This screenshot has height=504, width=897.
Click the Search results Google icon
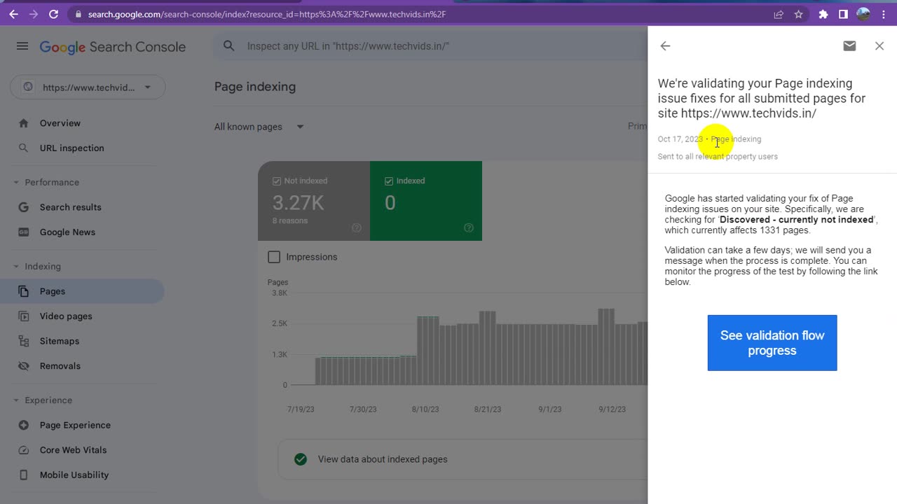(24, 207)
